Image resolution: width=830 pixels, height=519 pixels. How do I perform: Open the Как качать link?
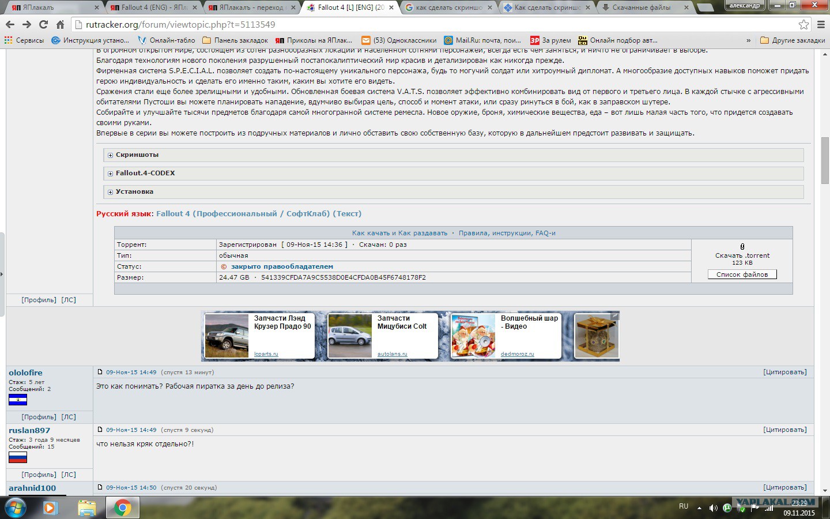pyautogui.click(x=372, y=233)
